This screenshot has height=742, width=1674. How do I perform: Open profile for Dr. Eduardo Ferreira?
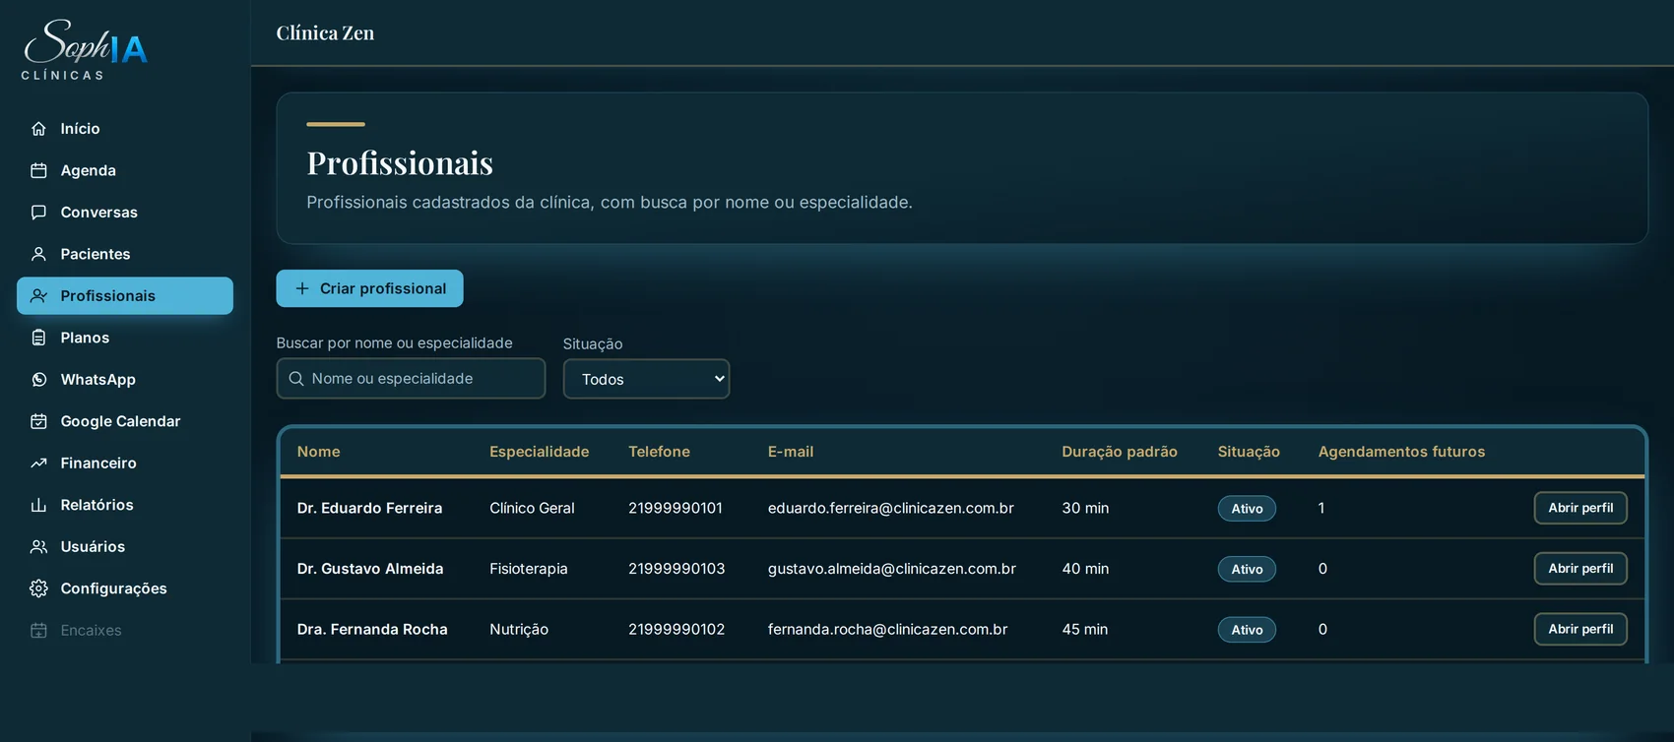[x=1580, y=508]
